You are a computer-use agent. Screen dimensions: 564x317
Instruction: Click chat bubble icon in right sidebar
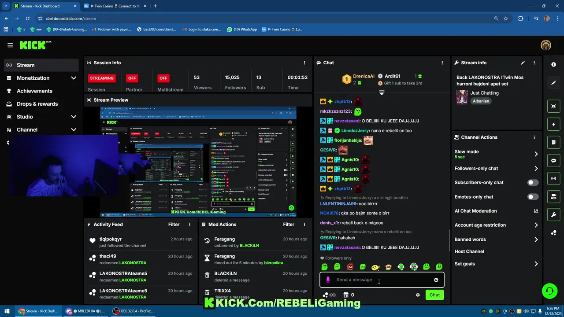tap(553, 161)
